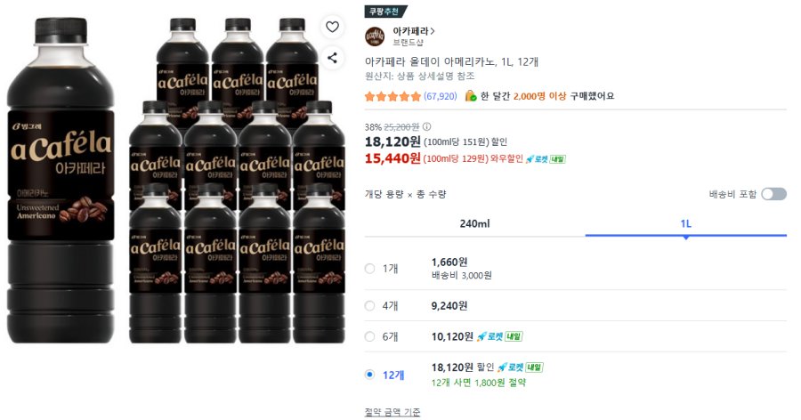Image resolution: width=801 pixels, height=420 pixels.
Task: Click the 쿠팡추천 recommendation badge
Action: tap(385, 12)
